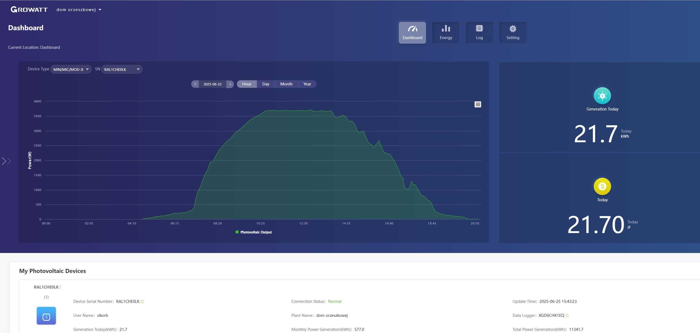Click the yellow dollar Today icon
Image resolution: width=700 pixels, height=333 pixels.
(x=602, y=186)
